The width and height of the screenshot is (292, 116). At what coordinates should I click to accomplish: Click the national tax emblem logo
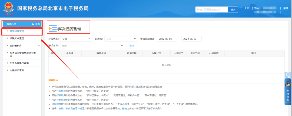[8, 8]
